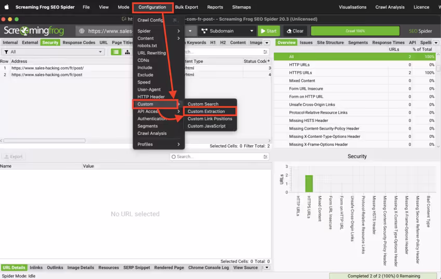The image size is (441, 279).
Task: Switch to tree view icon
Action: pyautogui.click(x=128, y=52)
